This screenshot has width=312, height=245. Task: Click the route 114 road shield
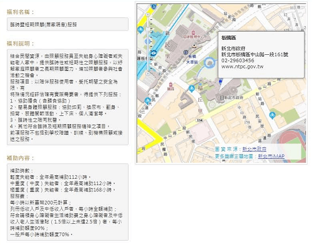click(200, 120)
